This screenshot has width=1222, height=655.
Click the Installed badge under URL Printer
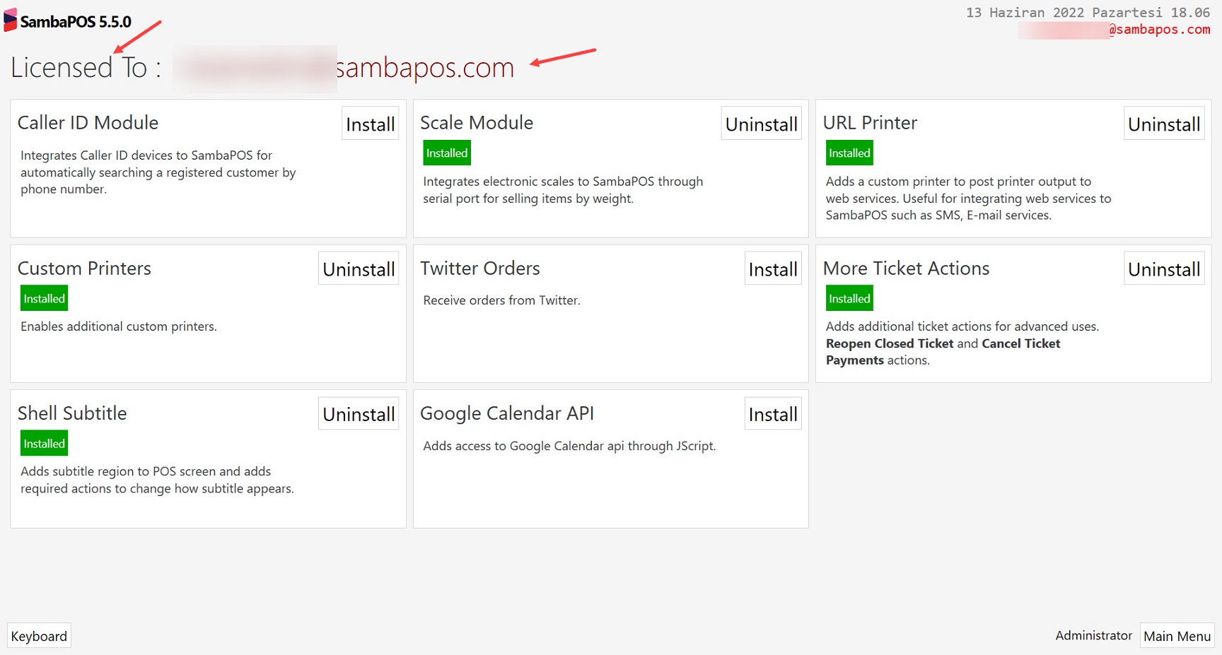pyautogui.click(x=849, y=152)
